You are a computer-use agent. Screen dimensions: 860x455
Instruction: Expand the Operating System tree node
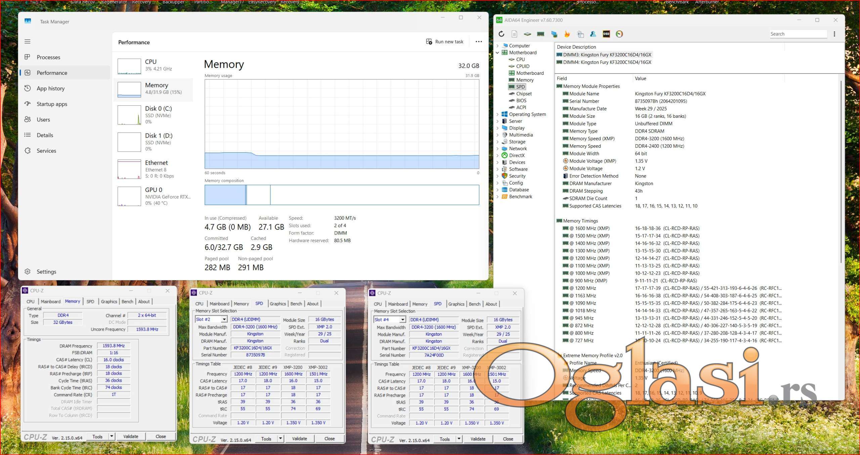coord(498,114)
